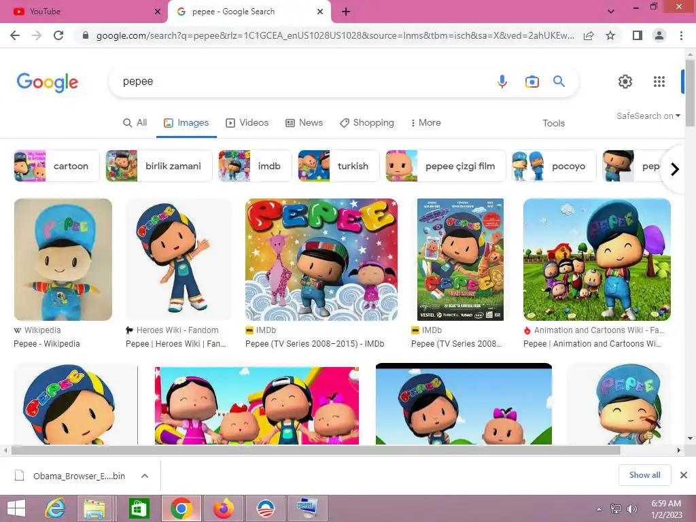The height and width of the screenshot is (522, 696).
Task: Click the Obama browser taskbar icon
Action: click(x=266, y=508)
